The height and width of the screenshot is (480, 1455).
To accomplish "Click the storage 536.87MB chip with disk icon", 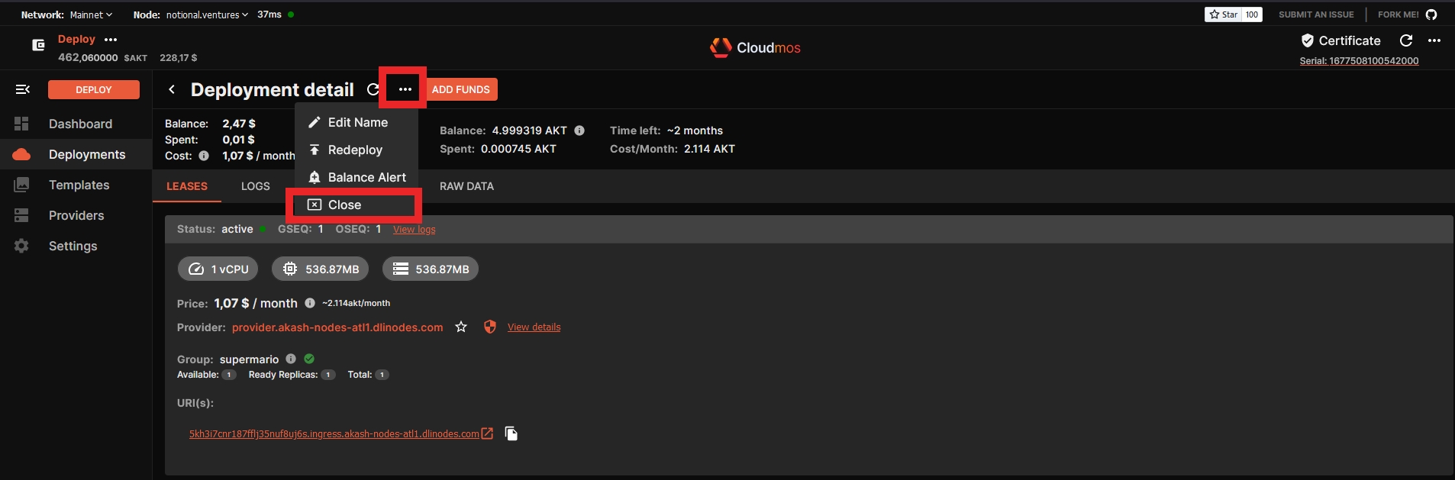I will coord(431,269).
